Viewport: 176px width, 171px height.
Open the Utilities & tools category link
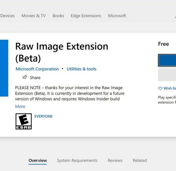pos(81,69)
